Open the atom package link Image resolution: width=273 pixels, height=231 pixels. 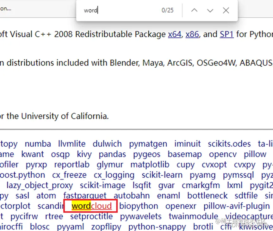pyautogui.click(x=46, y=196)
